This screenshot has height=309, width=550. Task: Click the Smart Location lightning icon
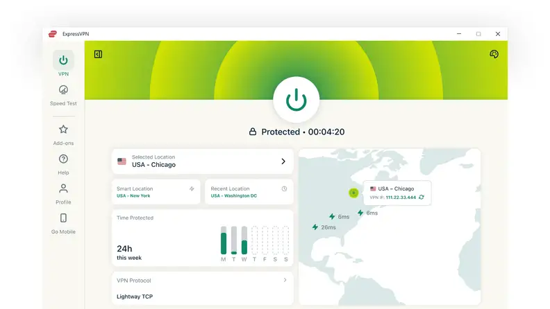click(192, 189)
